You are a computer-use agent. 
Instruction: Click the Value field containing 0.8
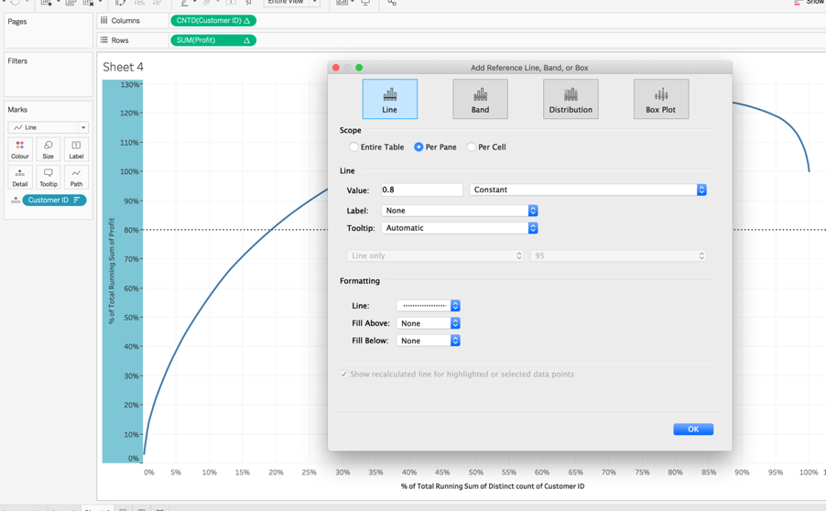pyautogui.click(x=422, y=190)
